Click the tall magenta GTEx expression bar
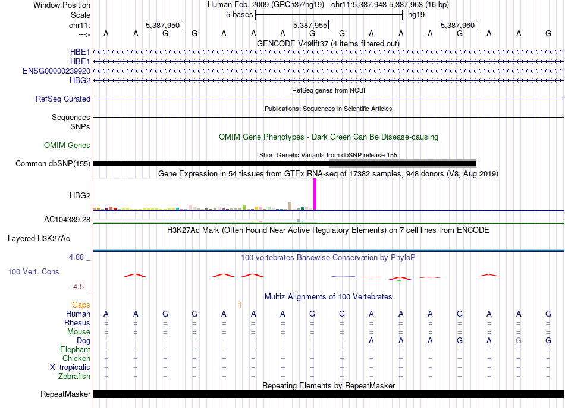Screen dimensions: 565x408 pyautogui.click(x=315, y=194)
